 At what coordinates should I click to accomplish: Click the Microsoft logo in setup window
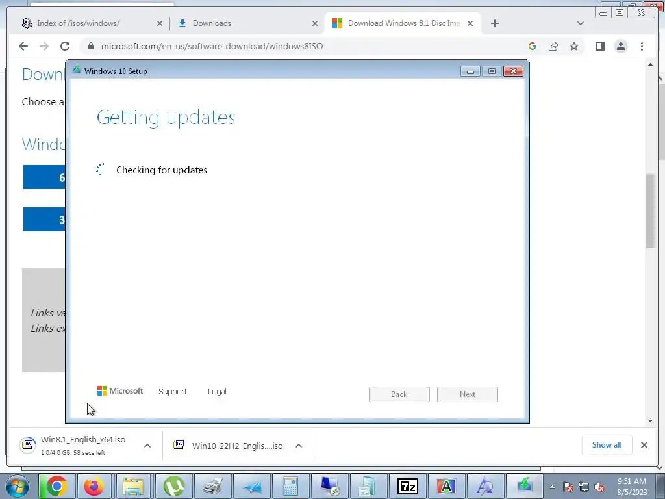click(120, 390)
